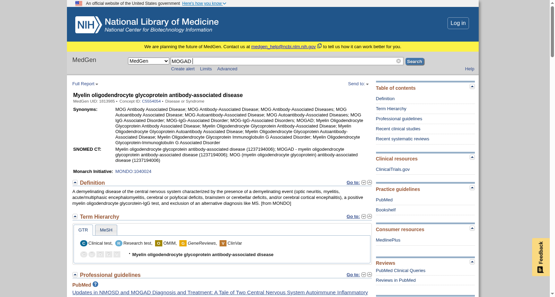Viewport: 555px width, 297px height.
Task: Click the G GeneReviews legend icon
Action: 183,243
